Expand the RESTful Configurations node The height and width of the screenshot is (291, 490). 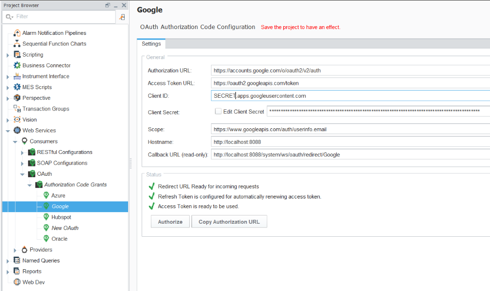tap(22, 153)
